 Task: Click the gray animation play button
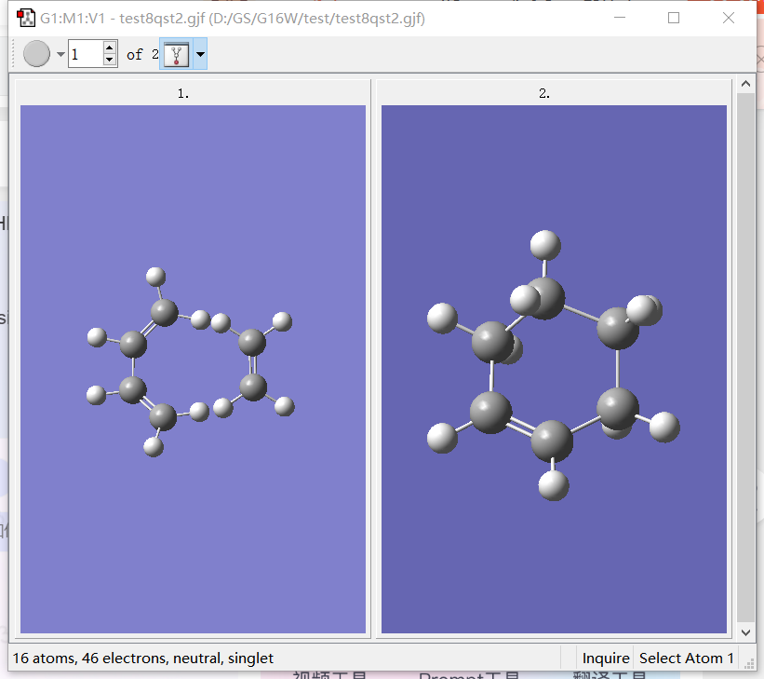pos(36,54)
